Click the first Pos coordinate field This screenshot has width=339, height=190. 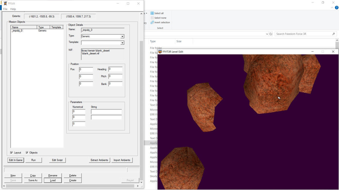point(86,69)
